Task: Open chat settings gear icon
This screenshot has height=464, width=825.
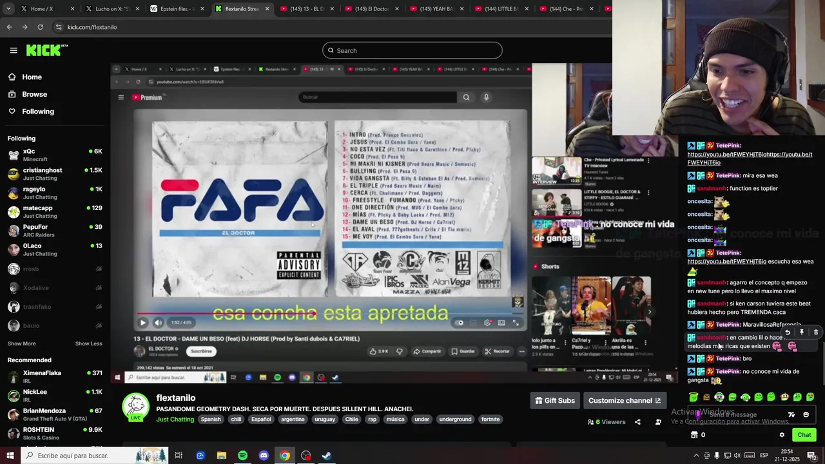Action: click(x=782, y=435)
